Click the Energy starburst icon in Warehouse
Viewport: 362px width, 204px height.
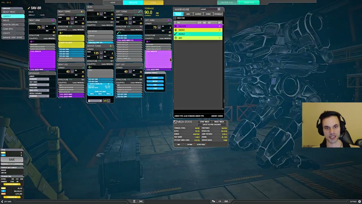(176, 30)
